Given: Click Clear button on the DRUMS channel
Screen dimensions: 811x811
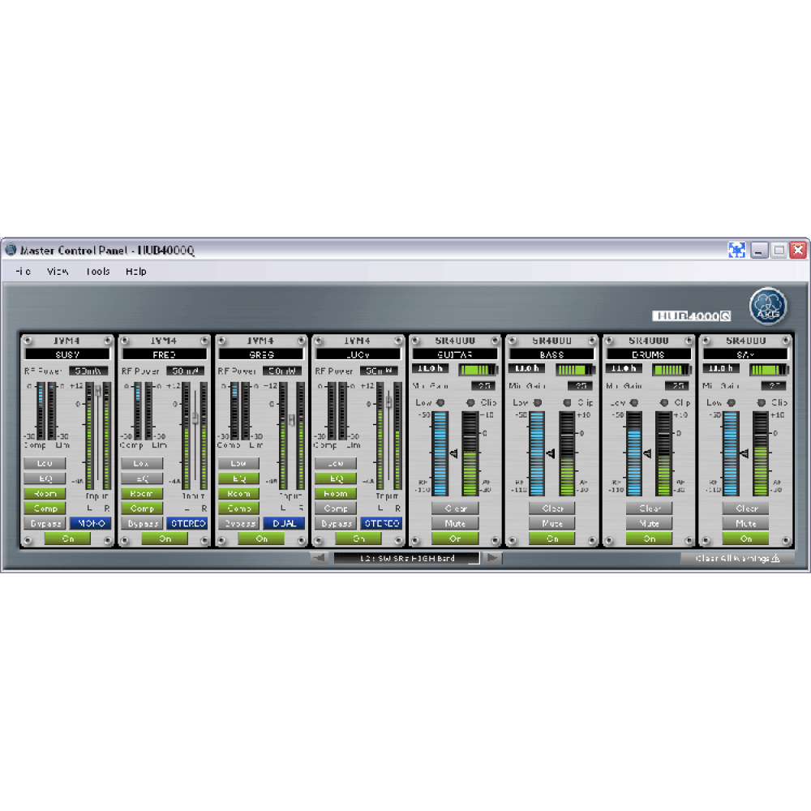Looking at the screenshot, I should [649, 508].
